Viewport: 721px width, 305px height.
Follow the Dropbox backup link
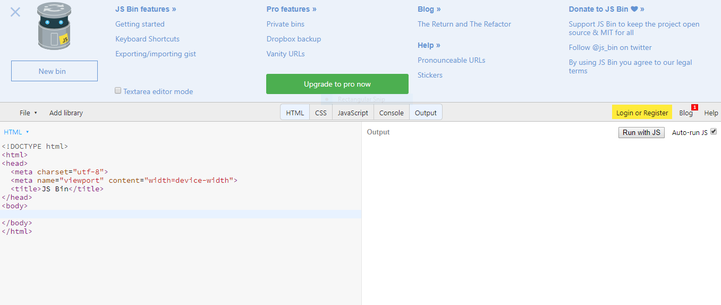pyautogui.click(x=294, y=39)
